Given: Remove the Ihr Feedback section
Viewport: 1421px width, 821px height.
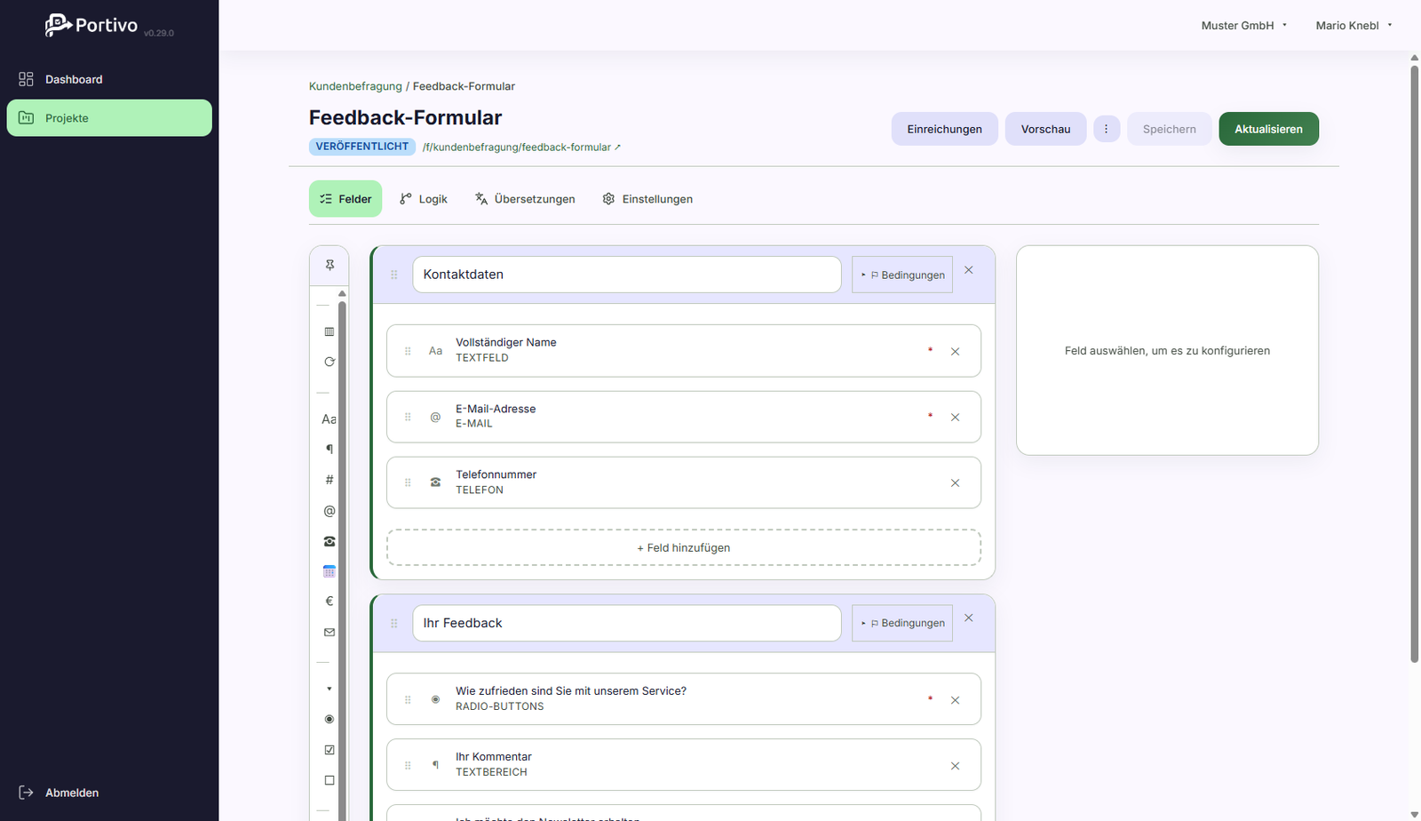Looking at the screenshot, I should pyautogui.click(x=969, y=618).
